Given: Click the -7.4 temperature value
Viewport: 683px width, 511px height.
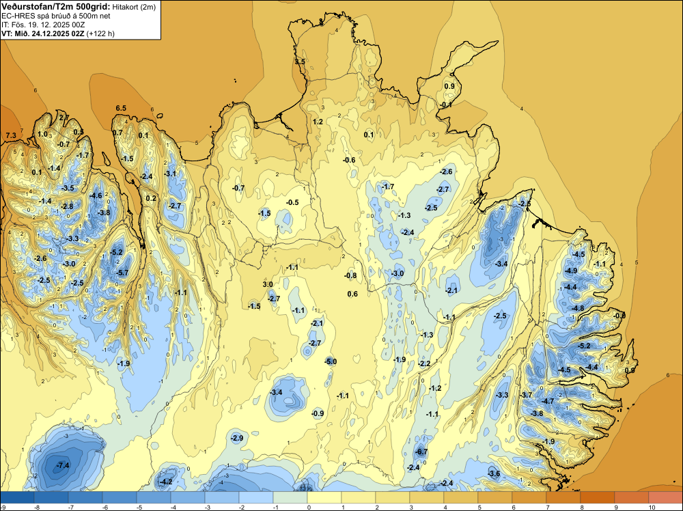Looking at the screenshot, I should pos(63,465).
